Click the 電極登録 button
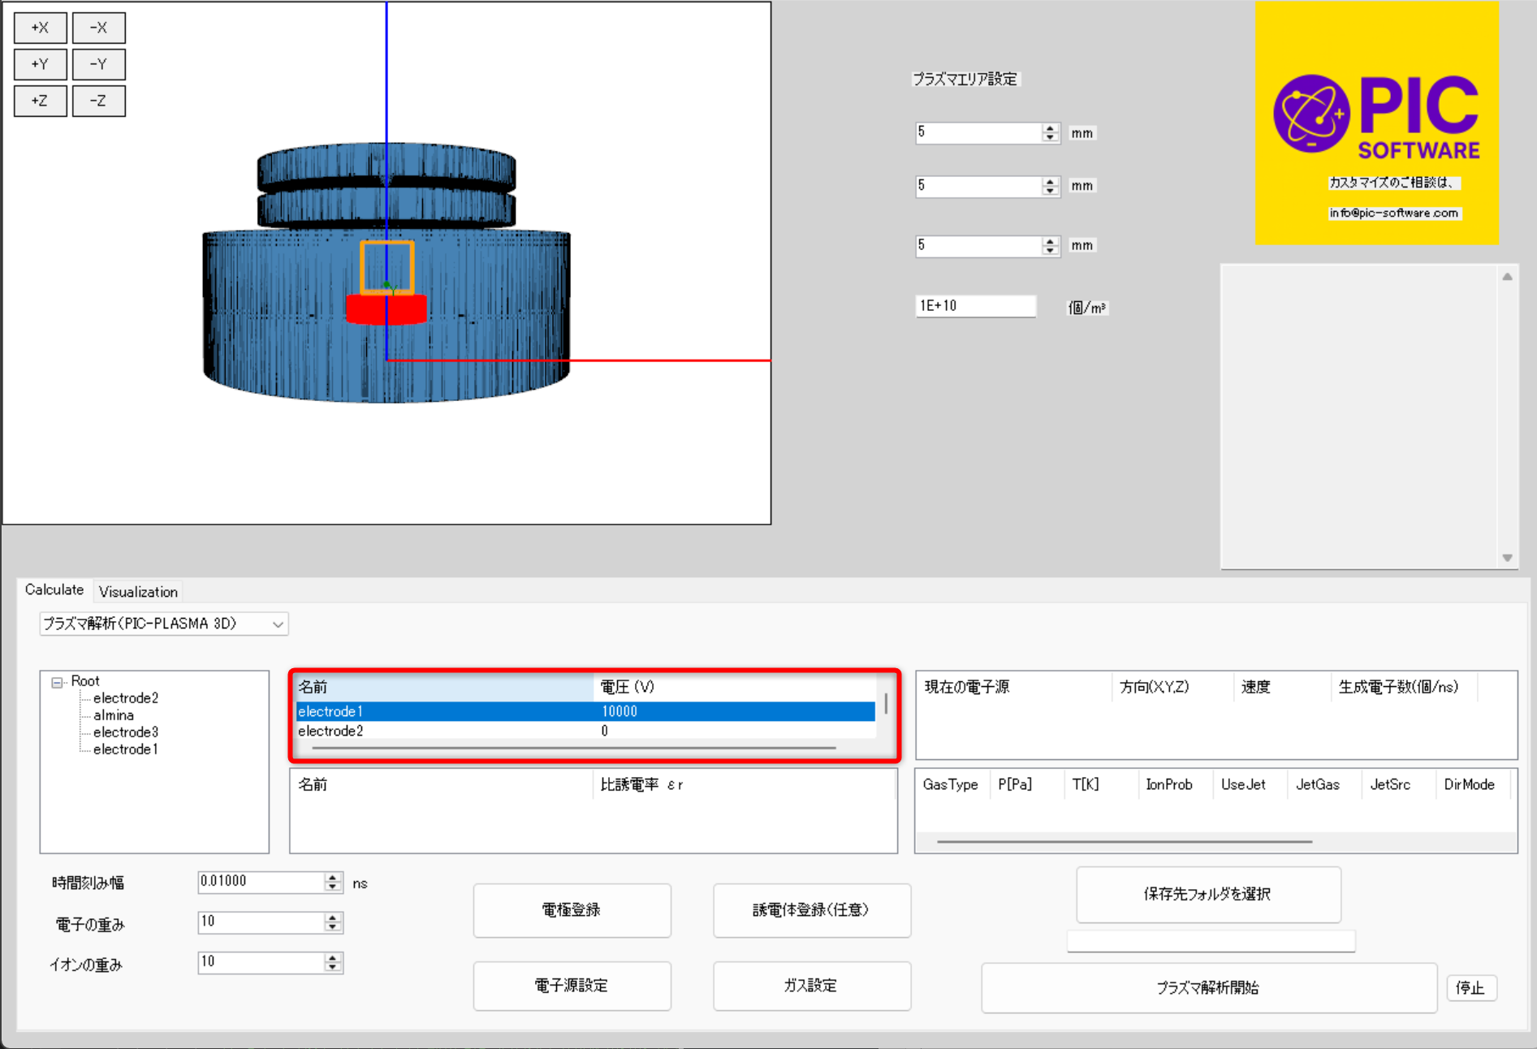Viewport: 1537px width, 1049px height. click(572, 910)
